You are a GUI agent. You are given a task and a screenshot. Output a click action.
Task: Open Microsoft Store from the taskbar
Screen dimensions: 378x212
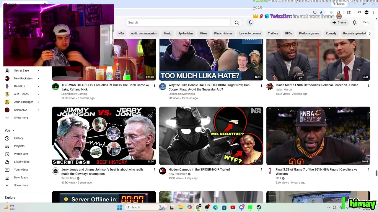pos(224,207)
